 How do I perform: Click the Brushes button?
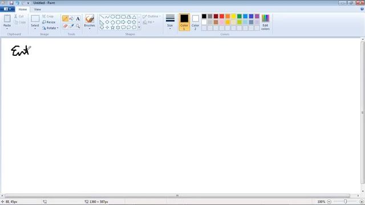click(90, 20)
